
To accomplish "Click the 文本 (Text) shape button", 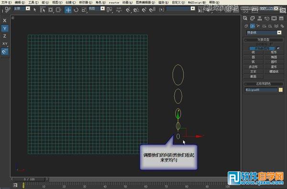I will 254,72.
